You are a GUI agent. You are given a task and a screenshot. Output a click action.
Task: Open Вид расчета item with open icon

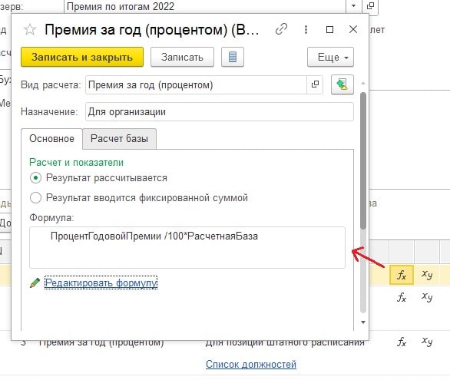click(x=315, y=84)
